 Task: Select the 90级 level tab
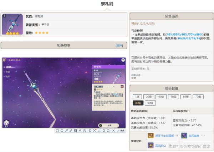pyautogui.click(x=150, y=103)
